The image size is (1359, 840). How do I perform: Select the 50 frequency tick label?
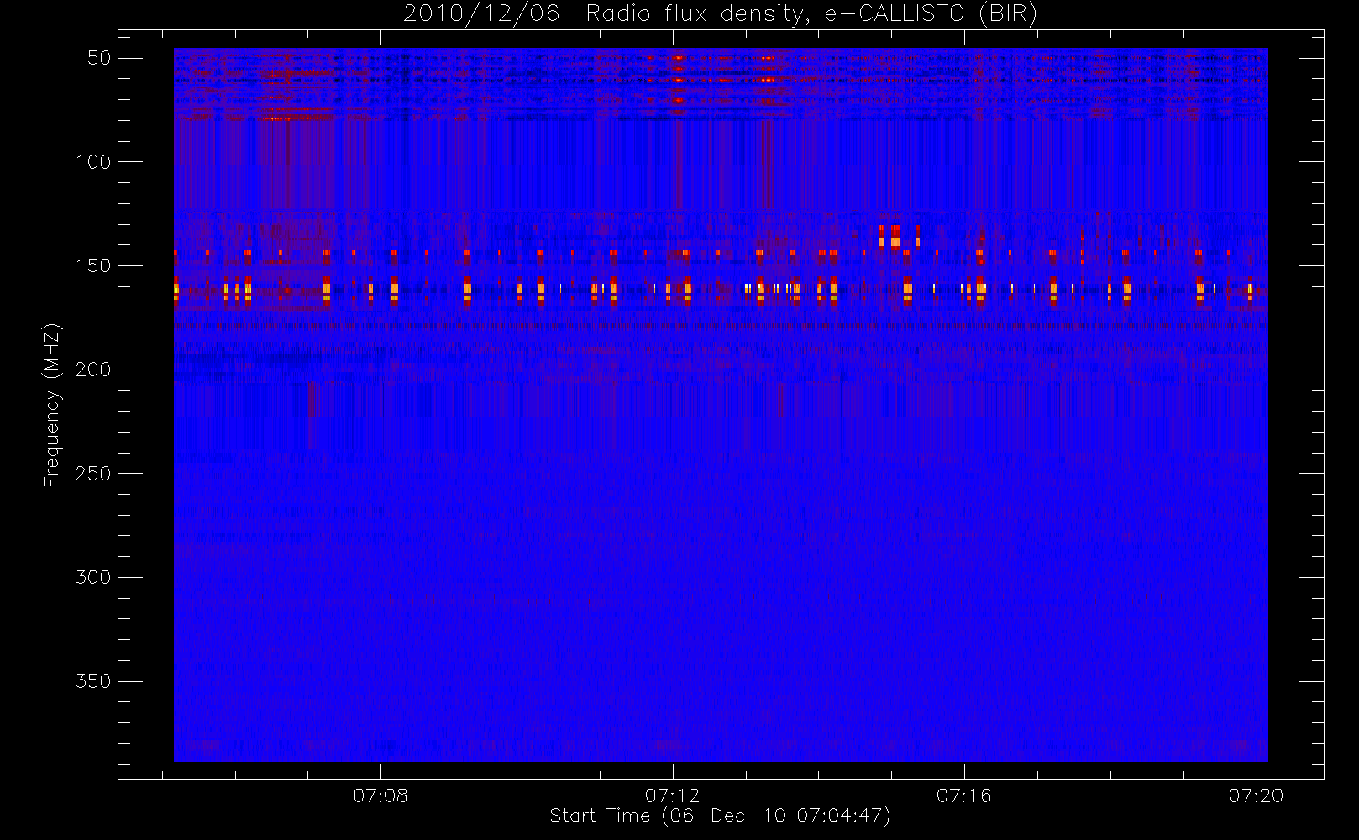[99, 58]
